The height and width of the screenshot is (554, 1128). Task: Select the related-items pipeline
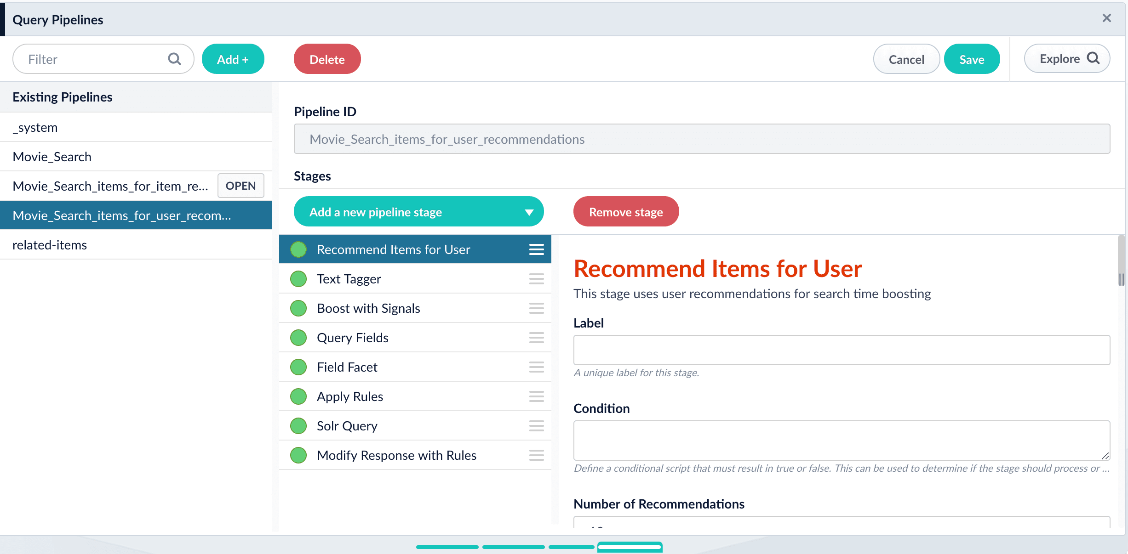click(x=50, y=245)
